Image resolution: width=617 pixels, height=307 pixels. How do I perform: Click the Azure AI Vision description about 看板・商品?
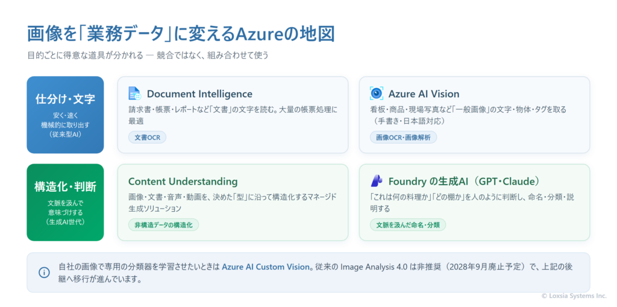click(x=468, y=115)
